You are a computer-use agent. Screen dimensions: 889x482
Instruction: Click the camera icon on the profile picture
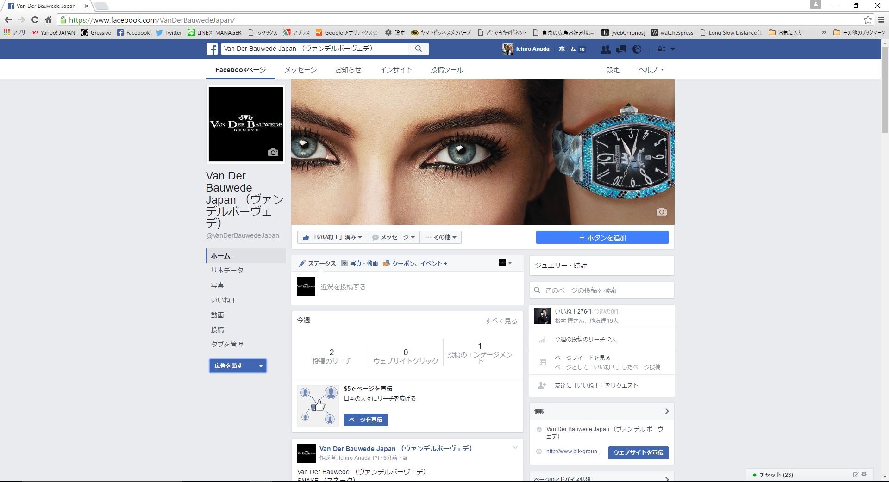[273, 153]
